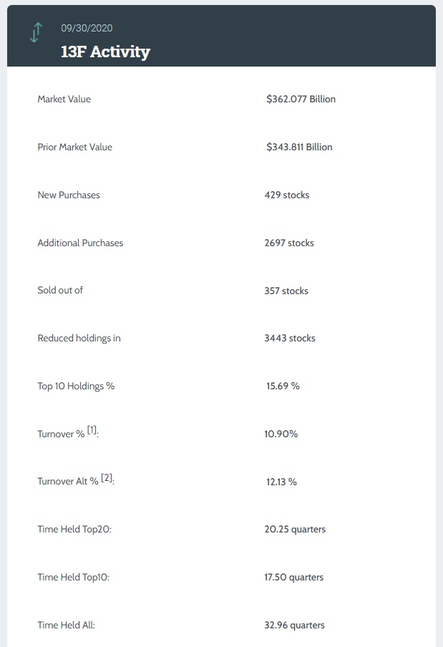
Task: Click the Prior Market Value label
Action: point(74,147)
